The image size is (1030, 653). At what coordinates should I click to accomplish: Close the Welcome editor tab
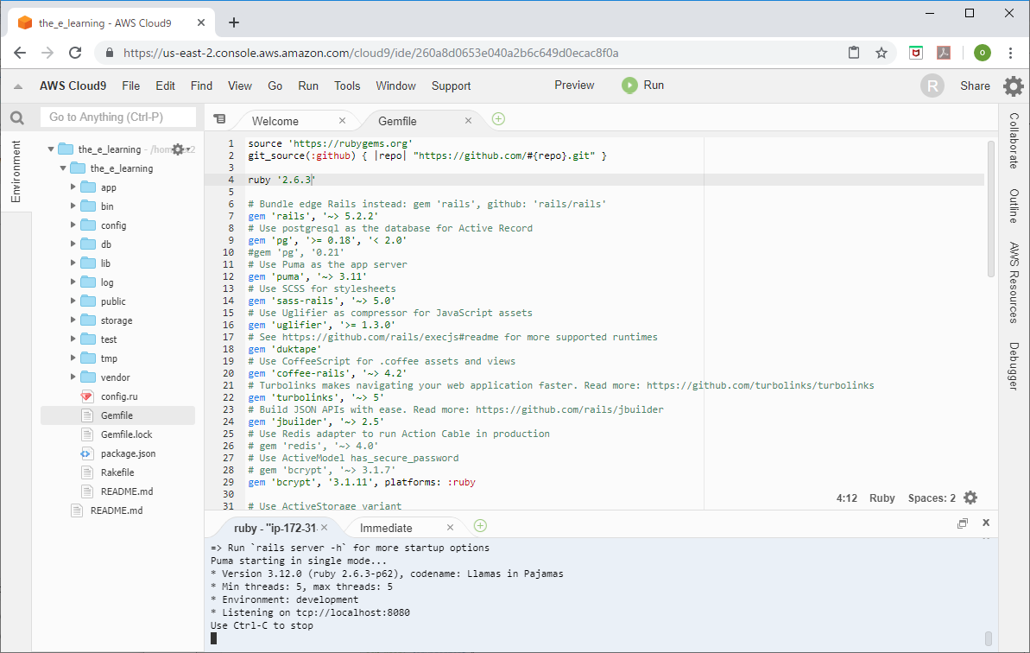coord(342,121)
